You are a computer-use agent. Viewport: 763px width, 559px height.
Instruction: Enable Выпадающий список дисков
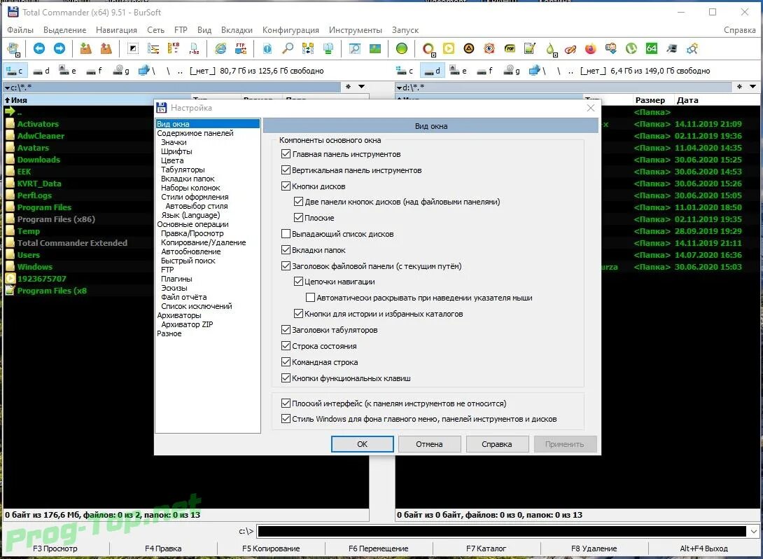point(286,234)
